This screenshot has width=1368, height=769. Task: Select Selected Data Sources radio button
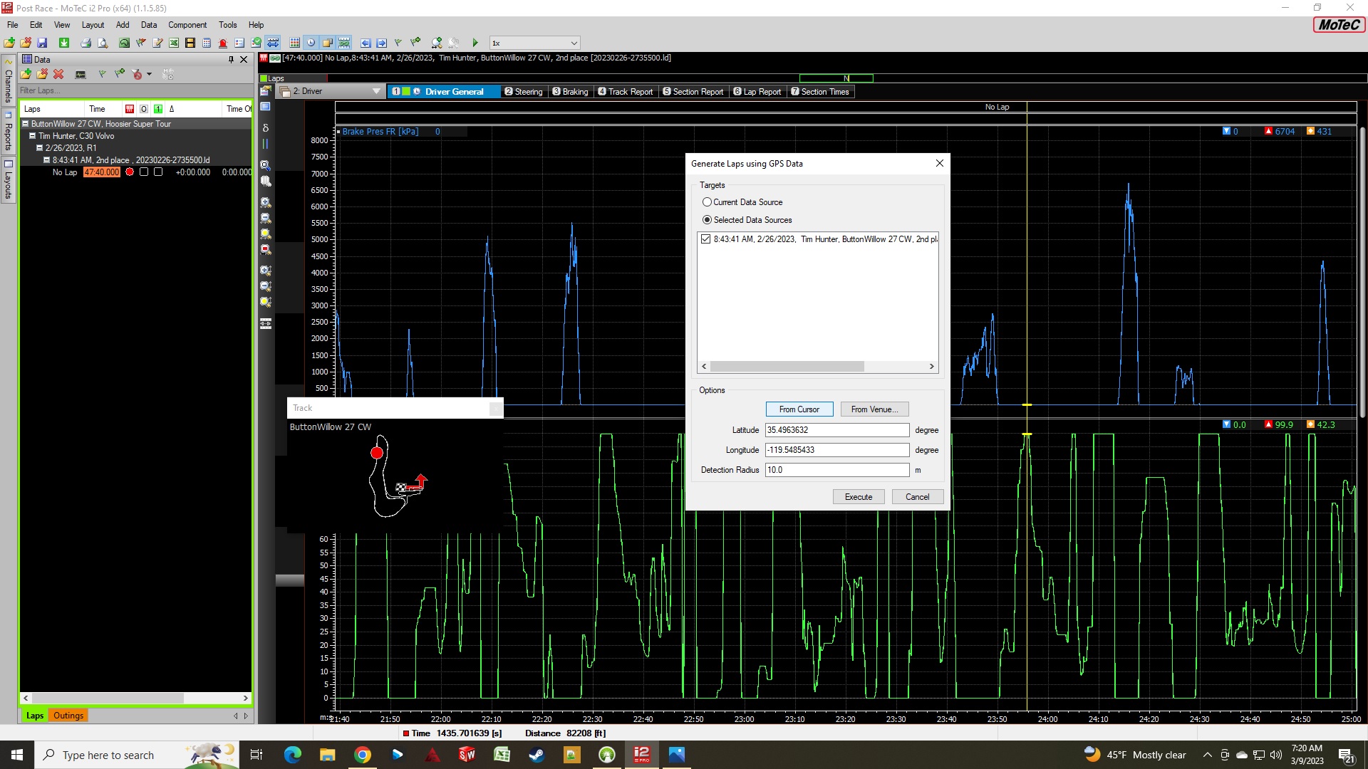pos(707,220)
